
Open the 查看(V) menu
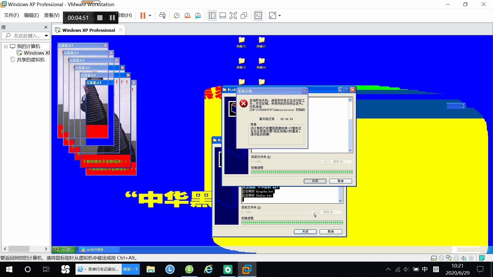(x=52, y=15)
